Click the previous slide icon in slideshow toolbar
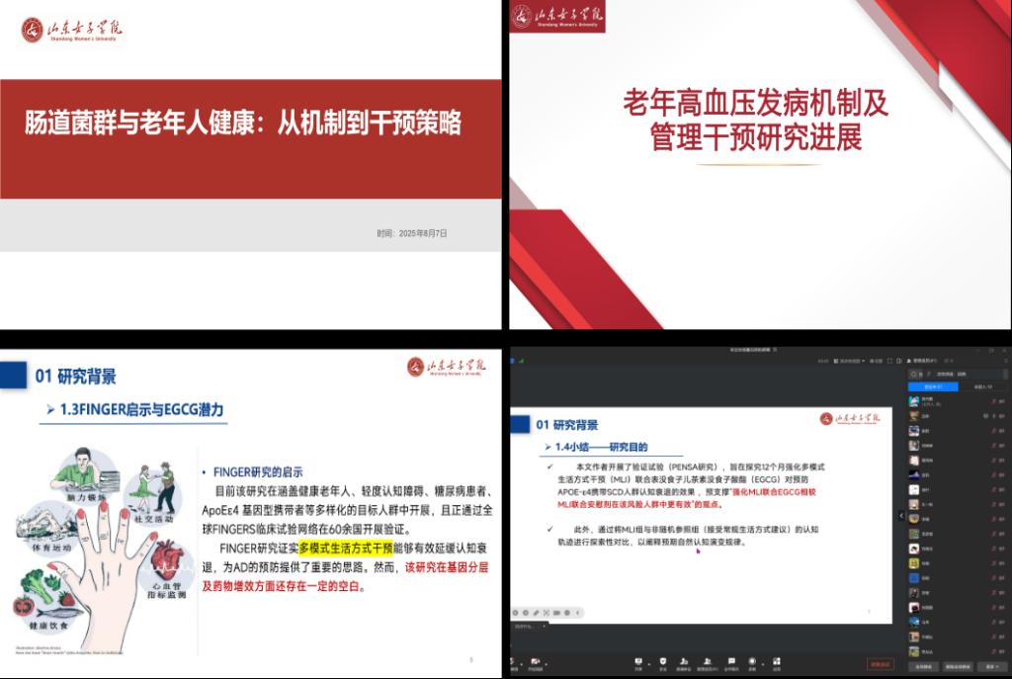The height and width of the screenshot is (679, 1012). [515, 613]
